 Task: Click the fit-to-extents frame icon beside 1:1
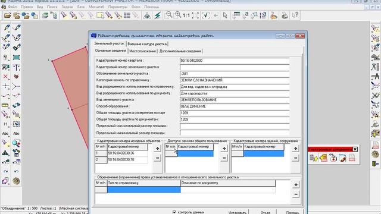[195, 16]
